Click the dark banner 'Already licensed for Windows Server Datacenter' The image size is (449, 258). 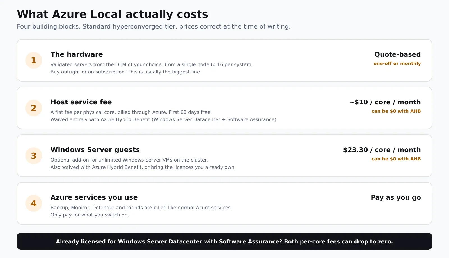coord(224,241)
